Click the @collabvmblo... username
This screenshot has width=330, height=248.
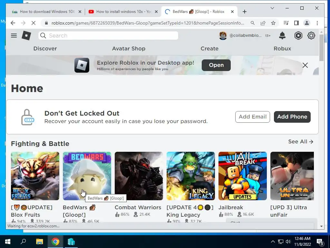[x=245, y=36]
